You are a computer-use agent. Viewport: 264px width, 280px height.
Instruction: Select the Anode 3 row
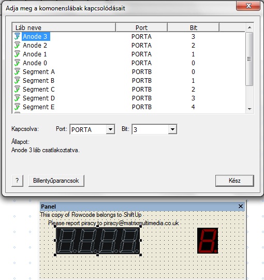(x=128, y=36)
